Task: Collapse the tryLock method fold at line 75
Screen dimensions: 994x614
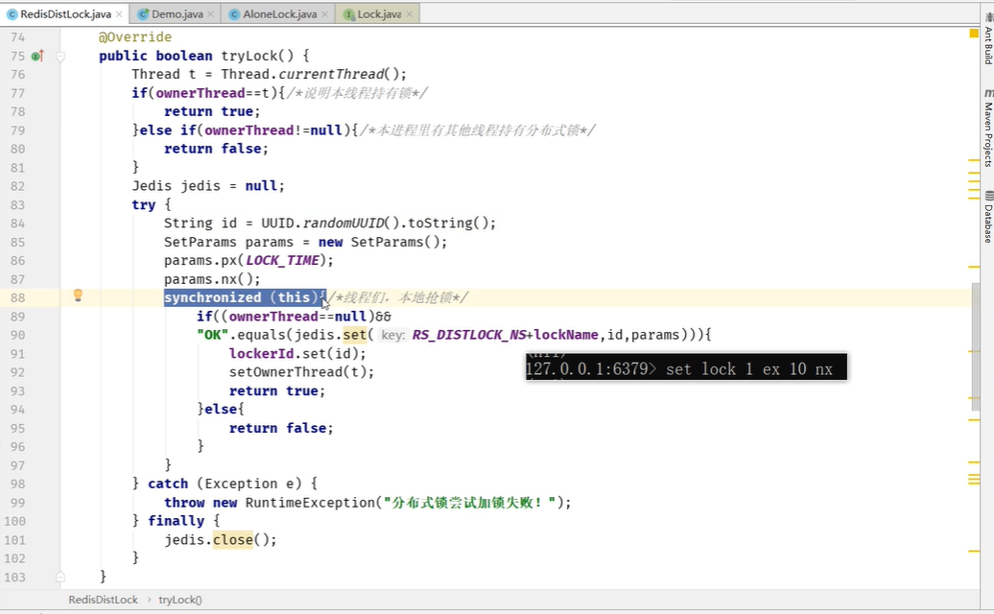Action: click(x=60, y=57)
